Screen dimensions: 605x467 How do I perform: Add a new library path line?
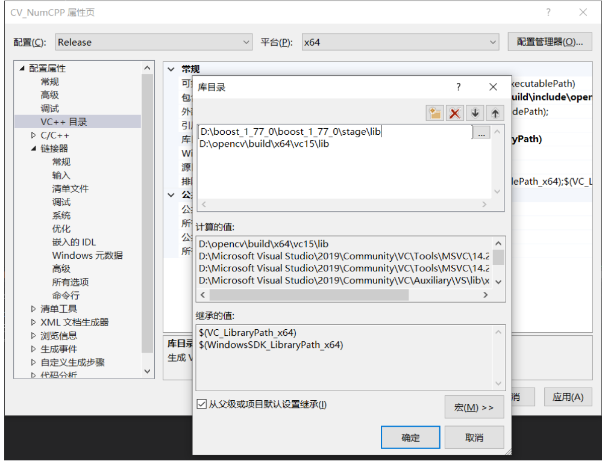click(x=434, y=113)
